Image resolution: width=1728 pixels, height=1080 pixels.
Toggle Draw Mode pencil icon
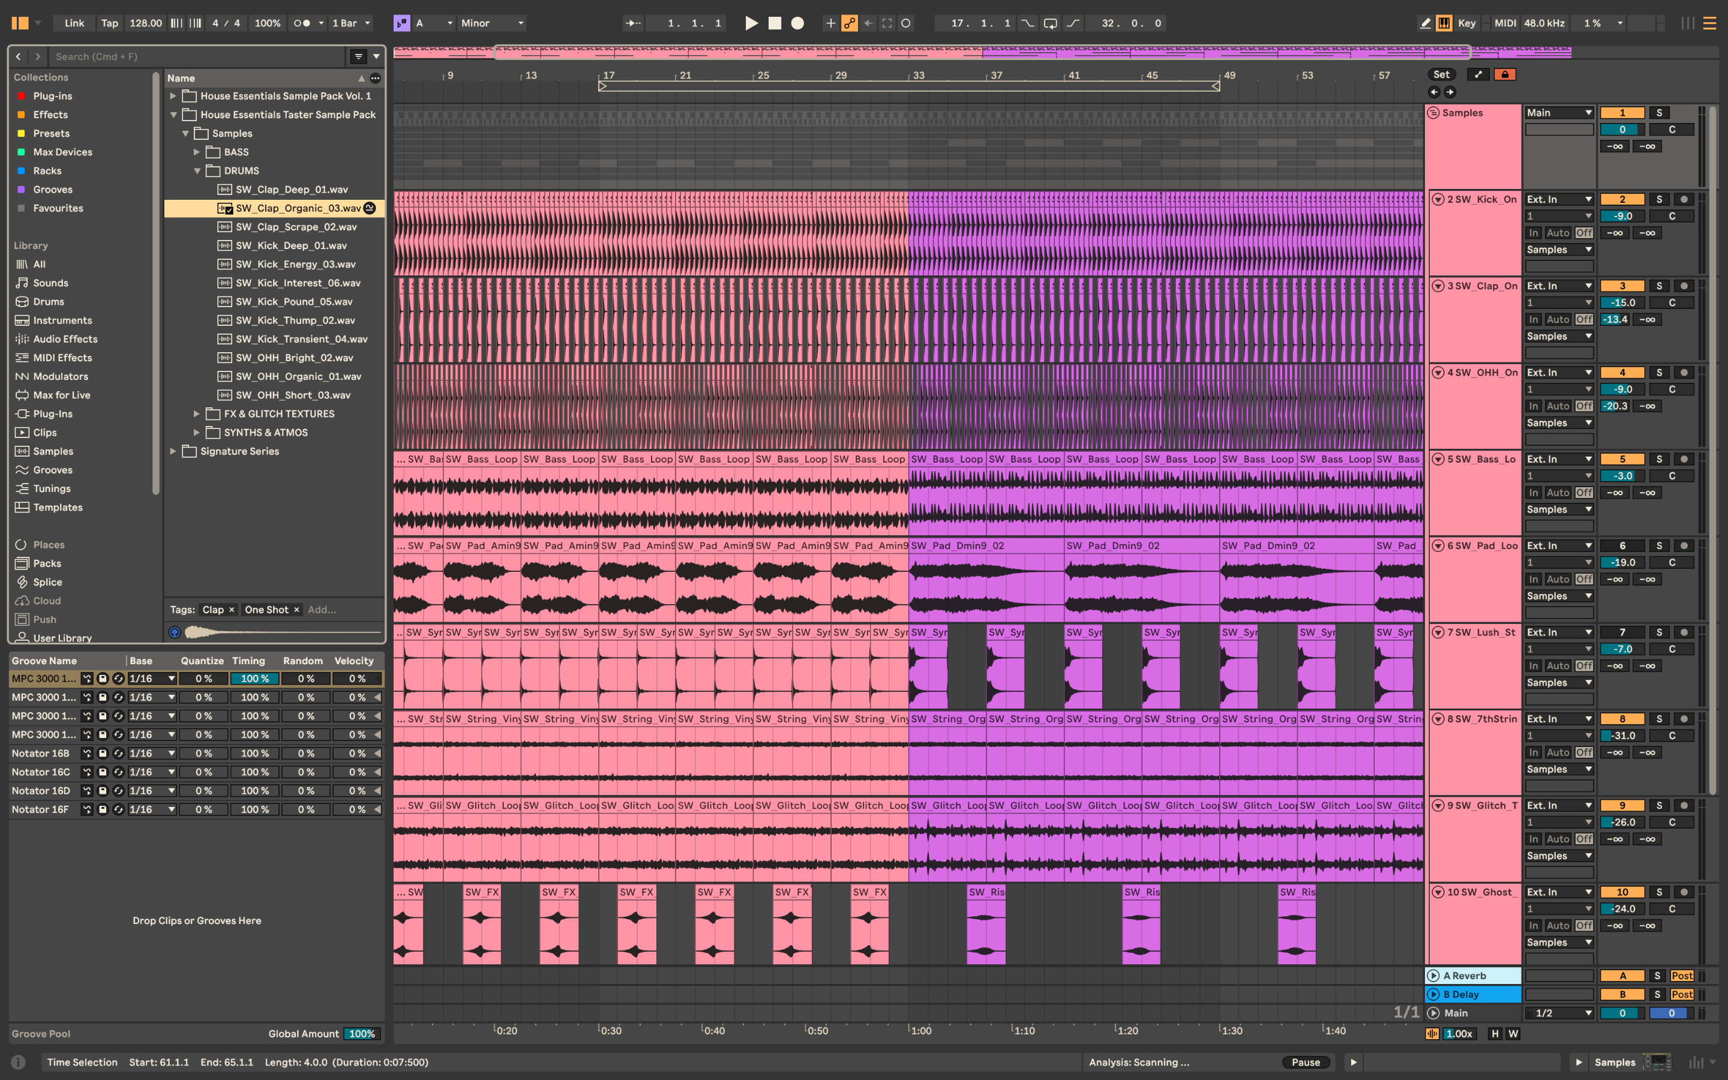click(1425, 23)
